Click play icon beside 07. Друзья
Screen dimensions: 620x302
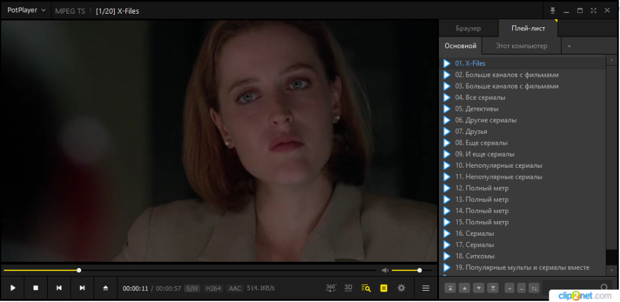point(447,131)
